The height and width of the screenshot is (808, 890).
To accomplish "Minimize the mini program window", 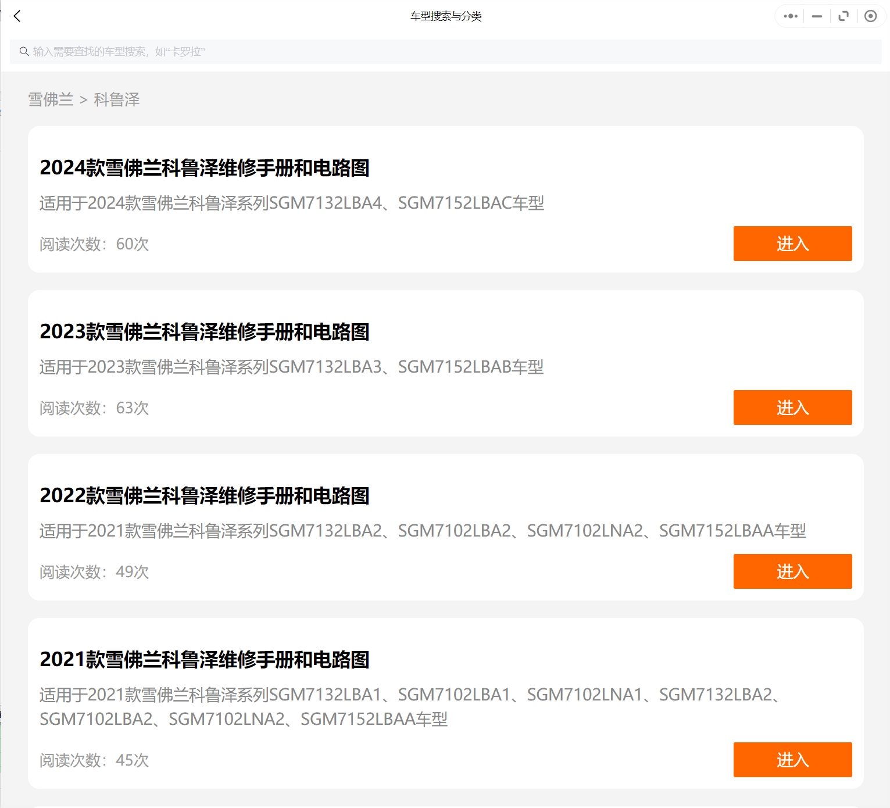I will (817, 16).
